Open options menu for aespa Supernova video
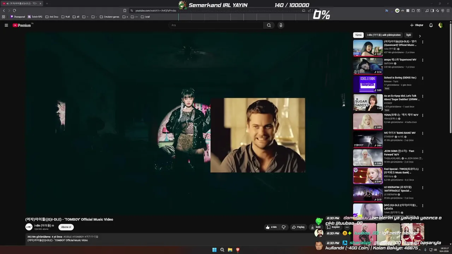Image resolution: width=452 pixels, height=254 pixels. tap(422, 60)
